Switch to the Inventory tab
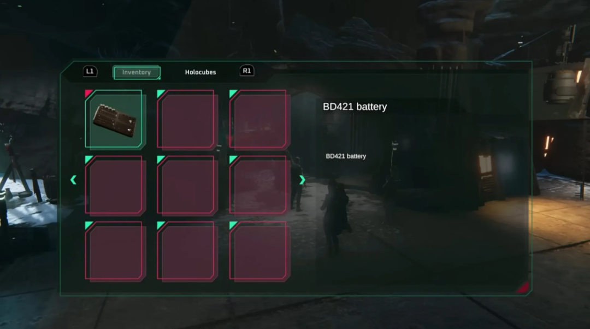Viewport: 590px width, 329px height. [x=137, y=72]
